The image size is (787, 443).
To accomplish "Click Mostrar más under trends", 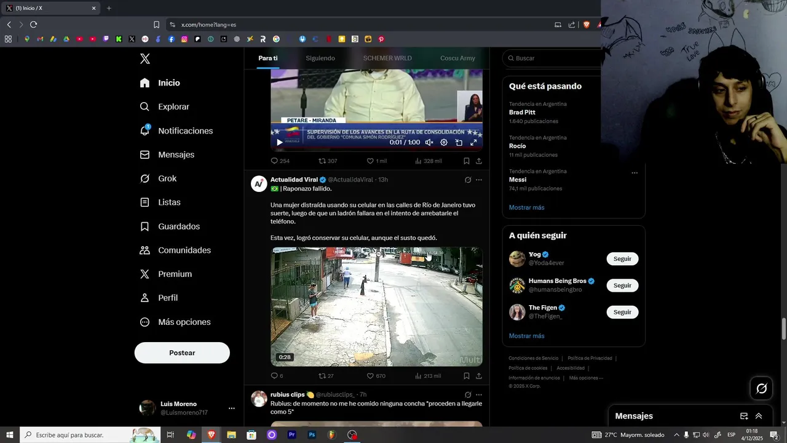I will click(527, 207).
